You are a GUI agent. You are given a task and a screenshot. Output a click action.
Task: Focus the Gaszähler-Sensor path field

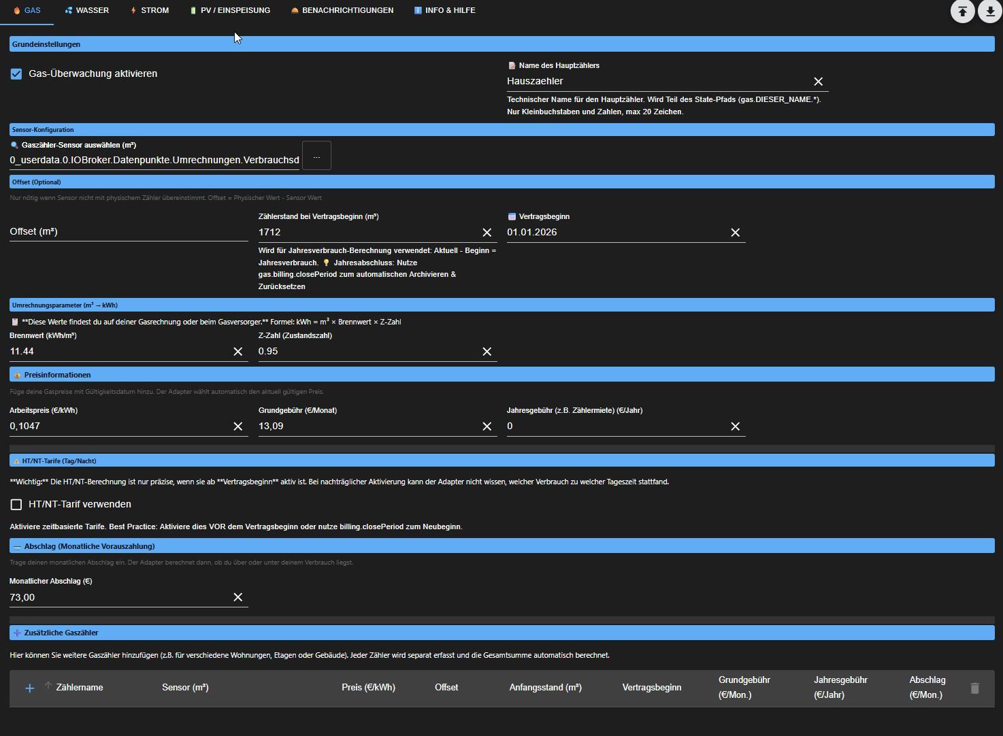click(x=154, y=161)
